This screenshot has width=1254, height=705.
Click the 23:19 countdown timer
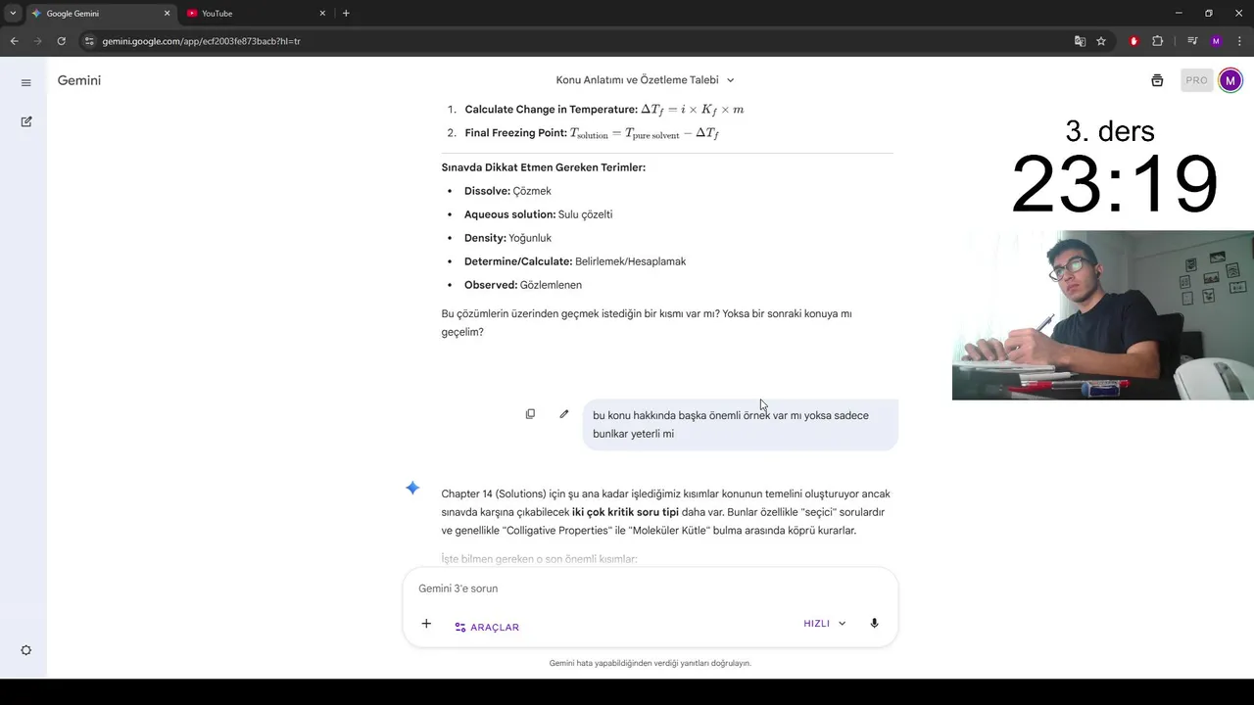[x=1115, y=184]
